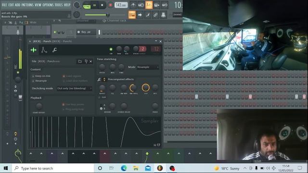The height and width of the screenshot is (173, 308).
Task: Clear sample file with X icon
Action: tap(91, 62)
